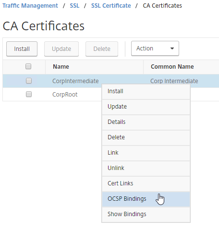This screenshot has height=231, width=219.
Task: Choose Show Bindings from context menu
Action: [x=146, y=214]
